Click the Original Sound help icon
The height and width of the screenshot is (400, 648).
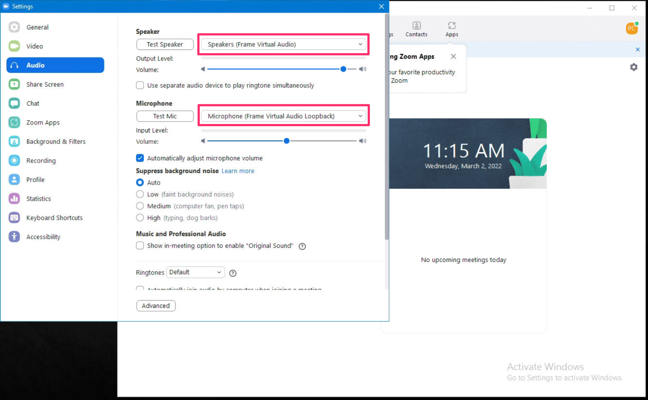(x=302, y=246)
